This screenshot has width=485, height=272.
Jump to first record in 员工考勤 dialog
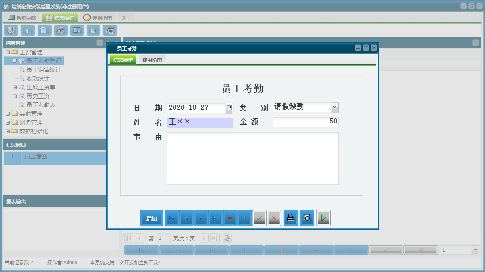172,218
